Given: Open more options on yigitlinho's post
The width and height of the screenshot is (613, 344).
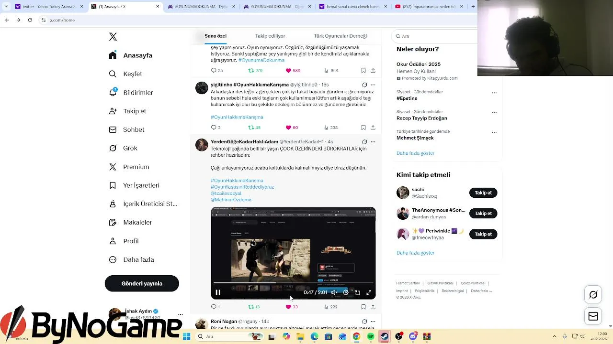Looking at the screenshot, I should pyautogui.click(x=373, y=85).
